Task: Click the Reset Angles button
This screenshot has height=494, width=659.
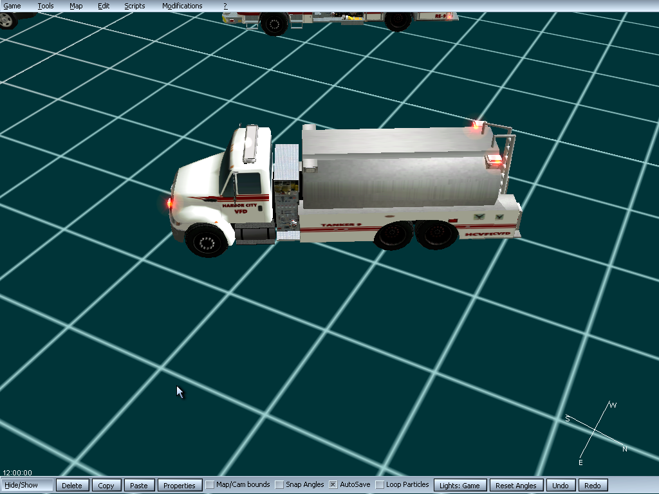Action: (x=516, y=486)
